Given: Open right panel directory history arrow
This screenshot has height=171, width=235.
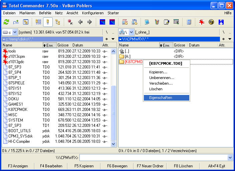Looking at the screenshot, I should pos(230,39).
